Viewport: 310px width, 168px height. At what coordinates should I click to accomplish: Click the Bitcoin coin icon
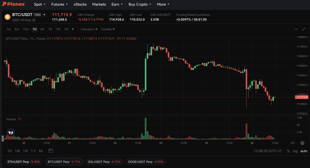pyautogui.click(x=8, y=17)
